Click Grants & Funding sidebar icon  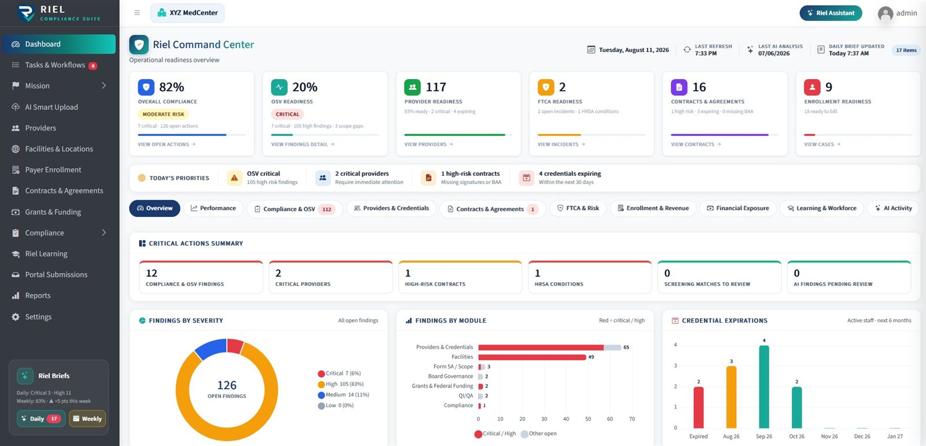(16, 212)
